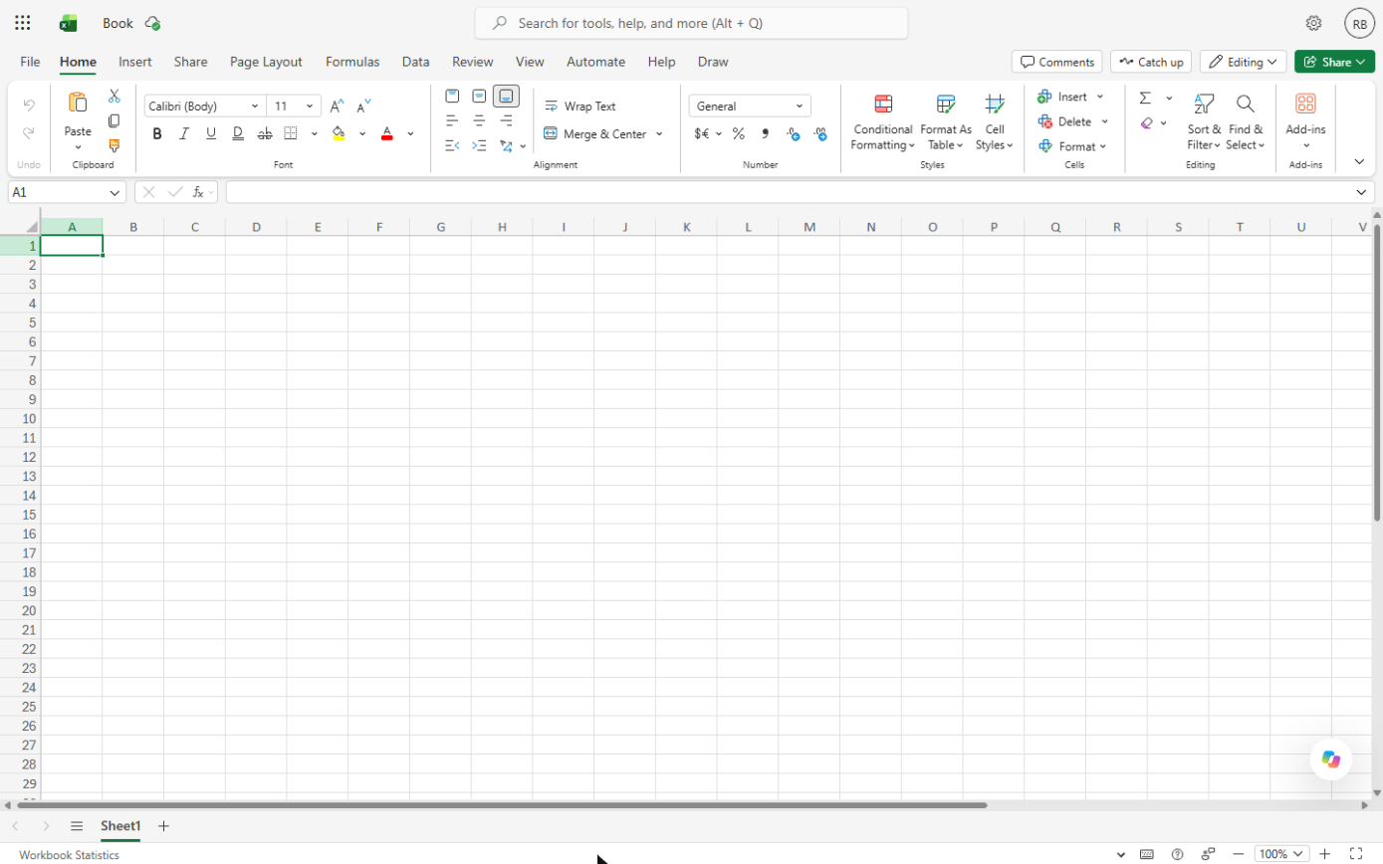Open the zoom level 100% dropdown
The height and width of the screenshot is (864, 1383).
pos(1281,854)
